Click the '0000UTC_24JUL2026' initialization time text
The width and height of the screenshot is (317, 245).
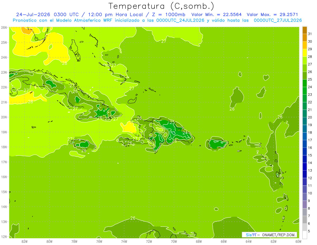[x=180, y=20]
